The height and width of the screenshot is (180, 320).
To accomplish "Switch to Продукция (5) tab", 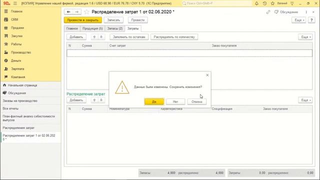I will coord(92,28).
